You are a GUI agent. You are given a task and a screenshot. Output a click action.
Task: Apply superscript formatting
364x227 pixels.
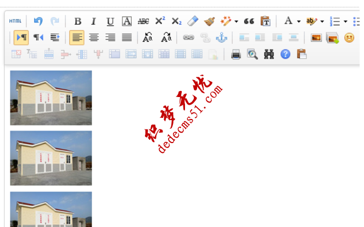click(160, 21)
